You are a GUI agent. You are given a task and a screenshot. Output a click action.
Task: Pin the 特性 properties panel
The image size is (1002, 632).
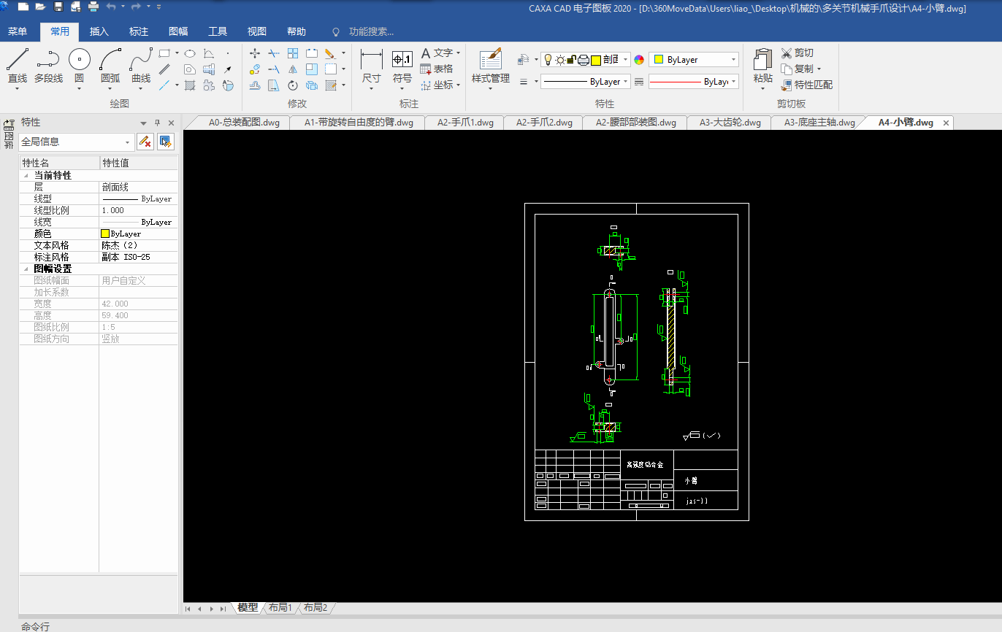pos(157,123)
